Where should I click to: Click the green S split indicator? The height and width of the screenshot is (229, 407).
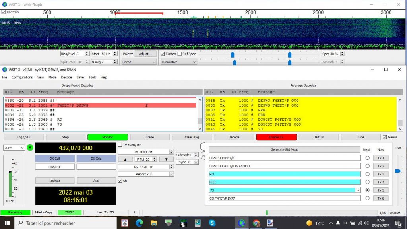tap(30, 148)
